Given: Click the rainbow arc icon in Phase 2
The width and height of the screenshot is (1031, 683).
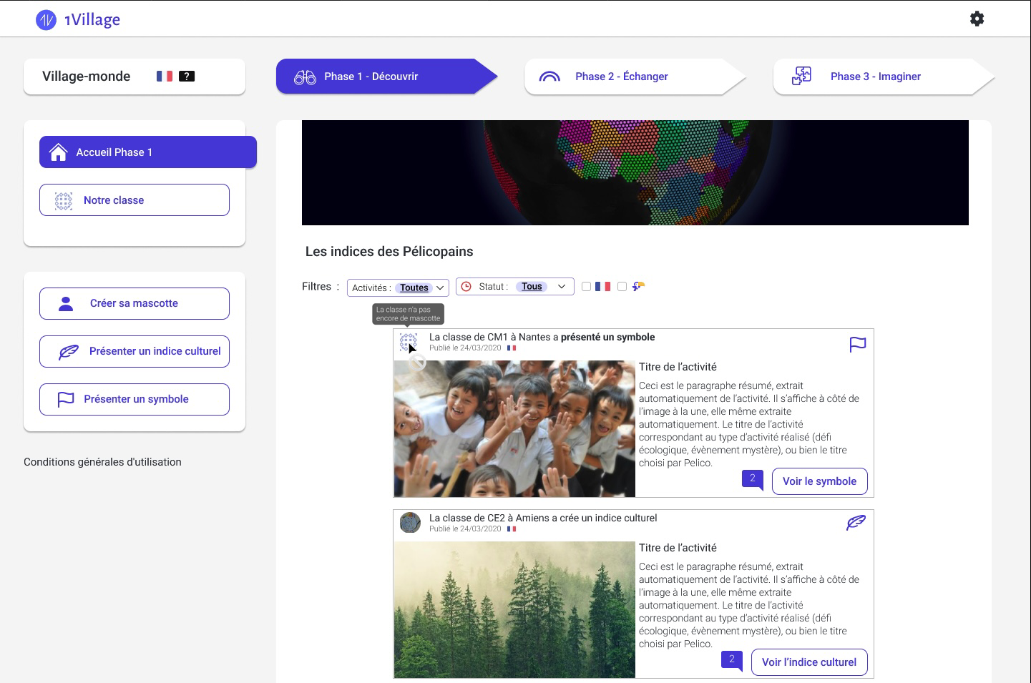Looking at the screenshot, I should pos(549,77).
